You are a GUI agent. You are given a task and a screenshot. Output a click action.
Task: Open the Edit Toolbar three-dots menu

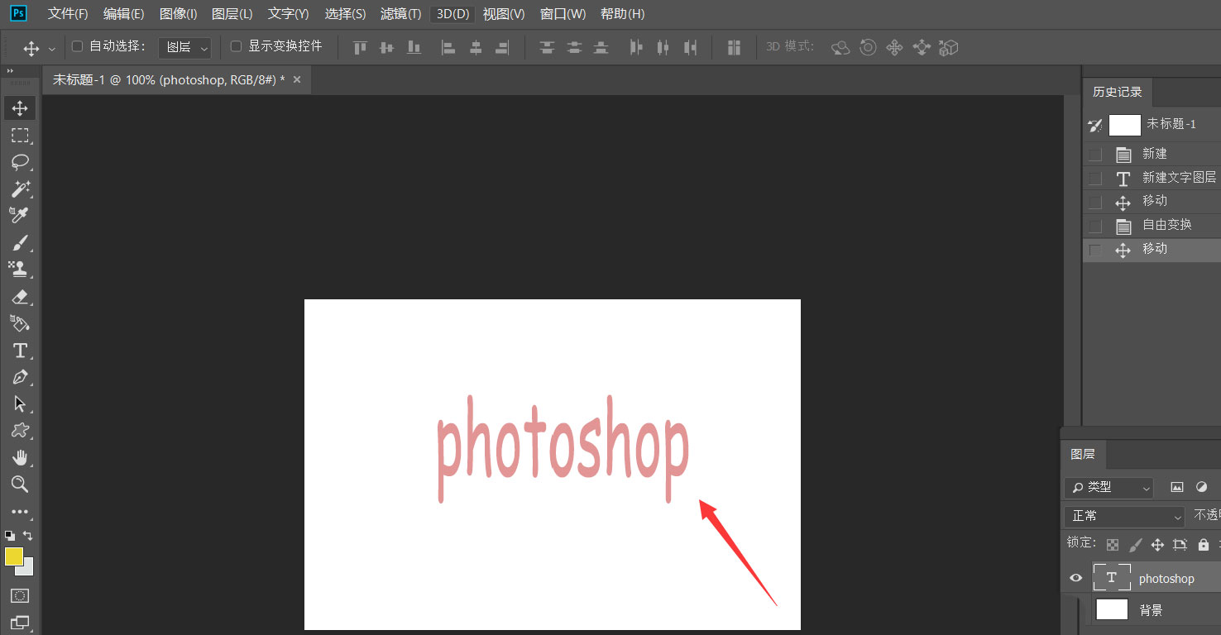coord(20,513)
